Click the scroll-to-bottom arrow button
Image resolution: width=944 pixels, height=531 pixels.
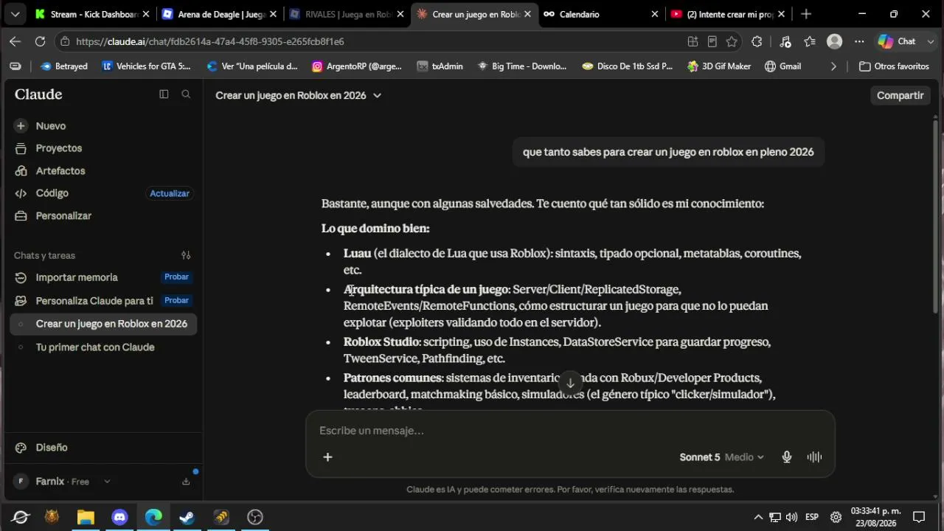point(570,383)
